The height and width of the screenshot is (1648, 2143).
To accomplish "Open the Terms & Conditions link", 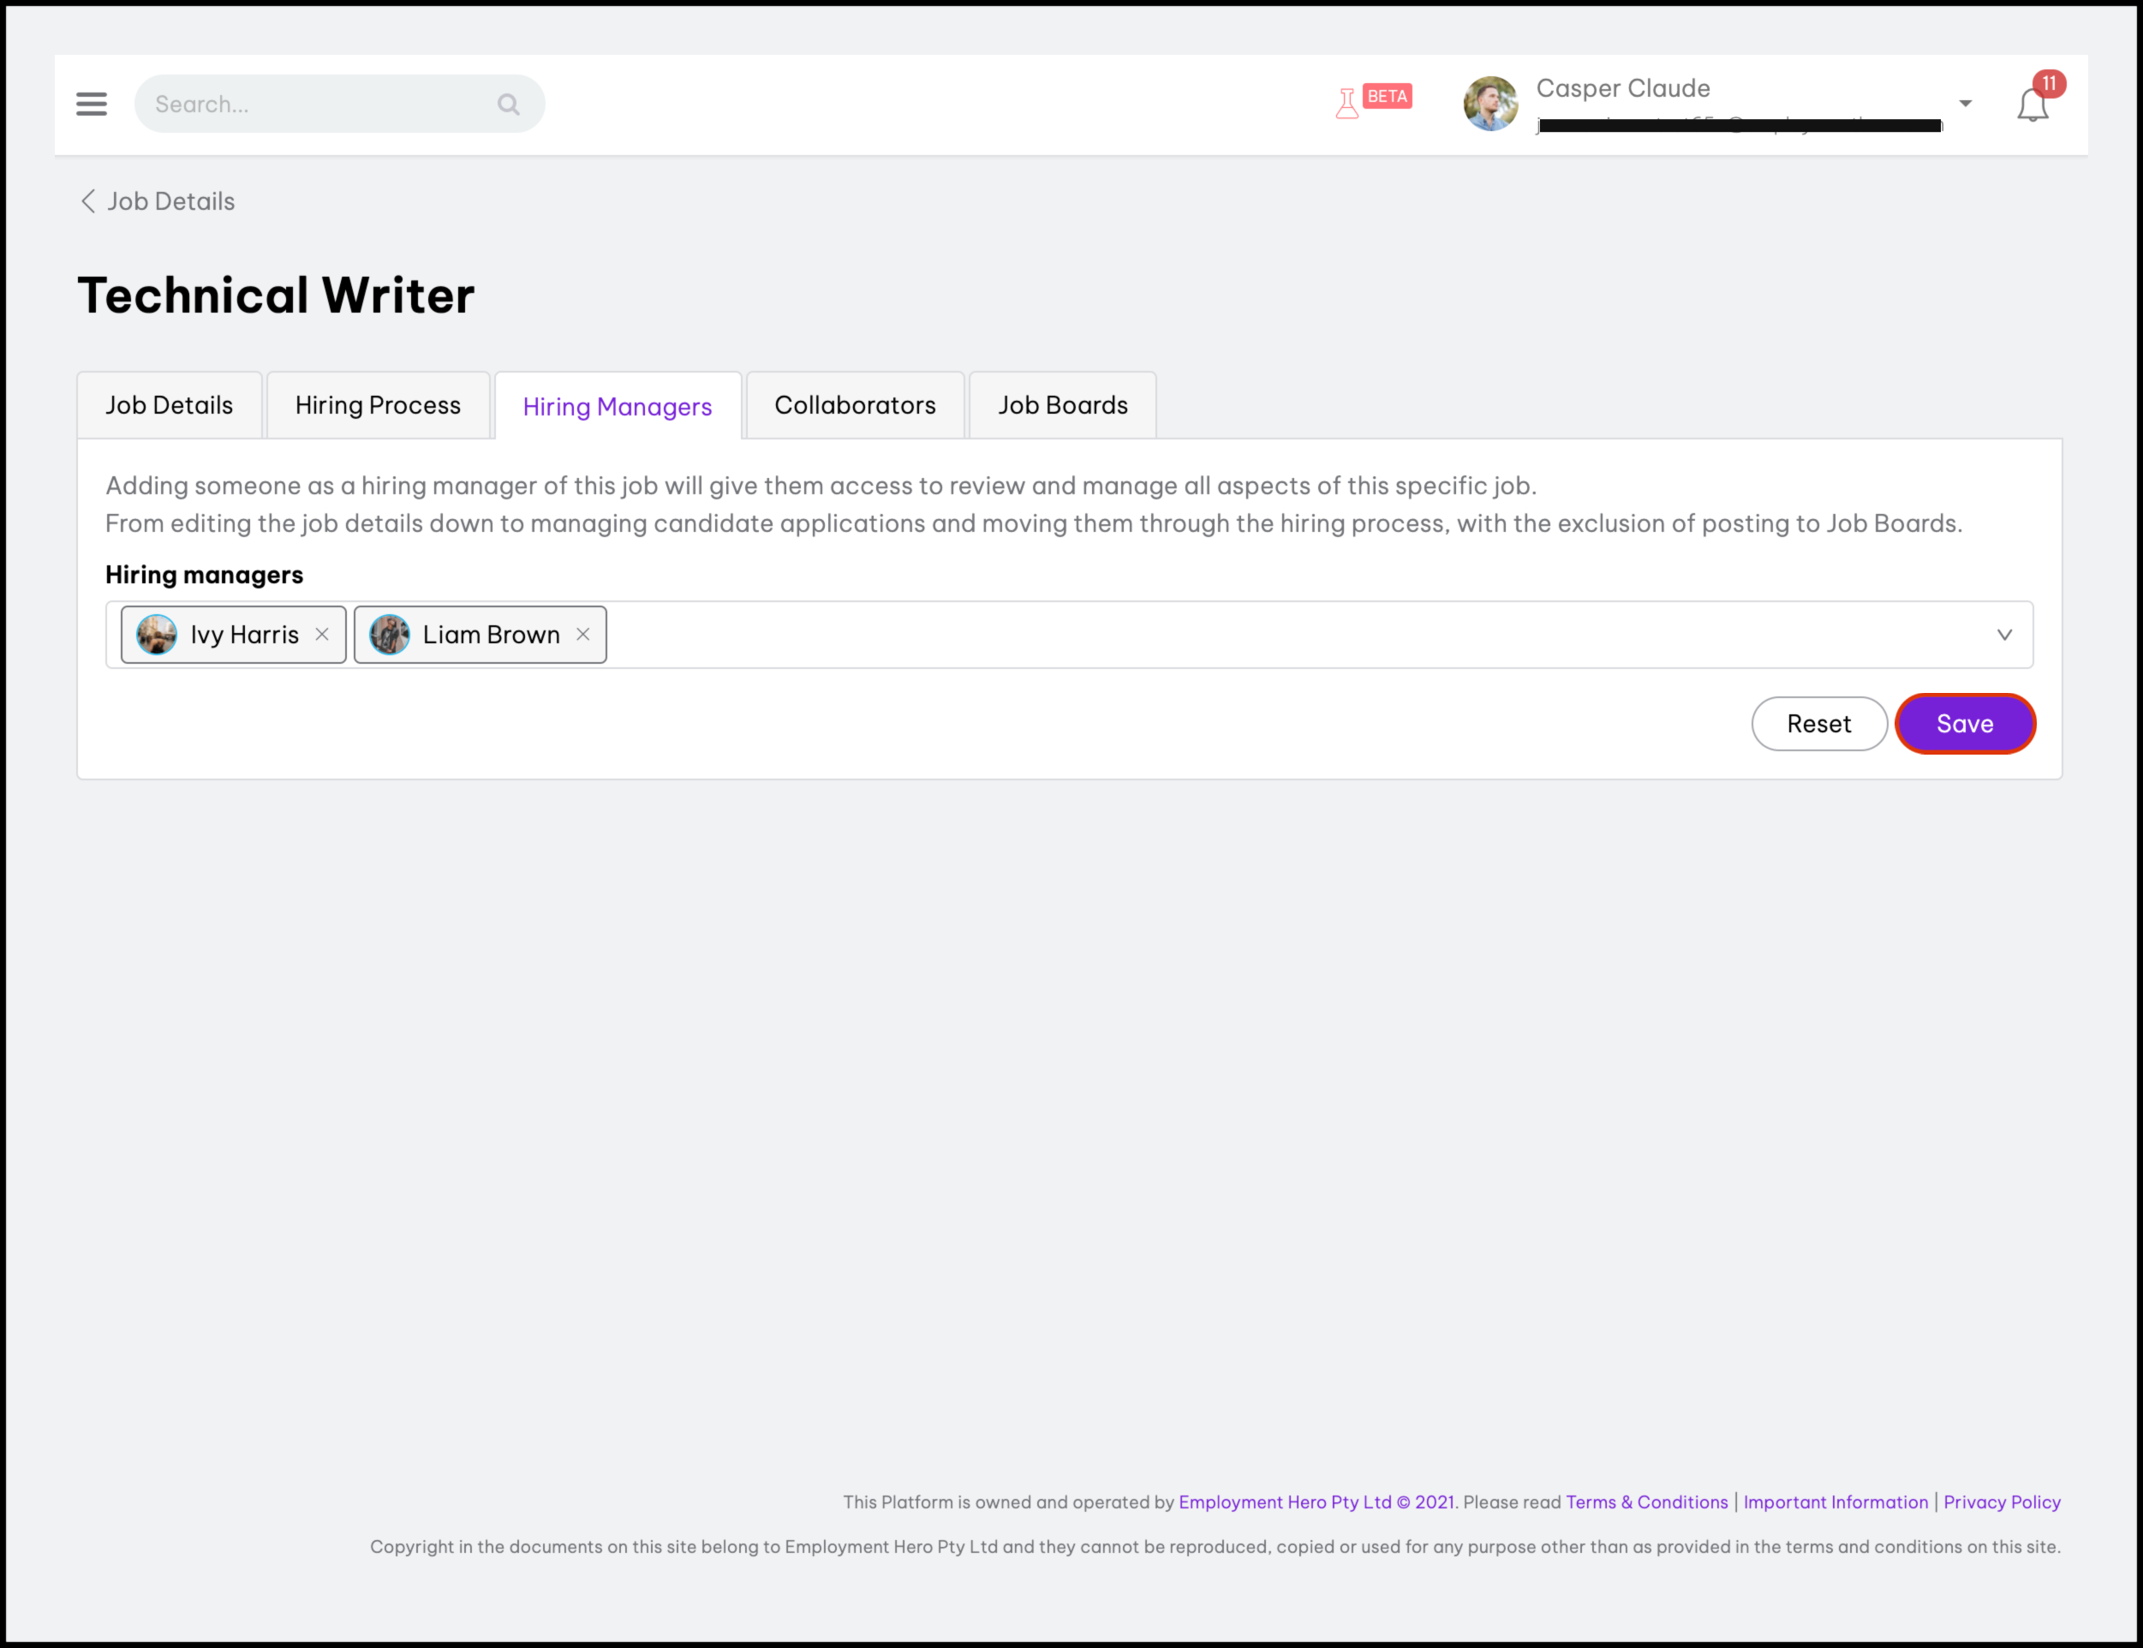I will tap(1645, 1502).
